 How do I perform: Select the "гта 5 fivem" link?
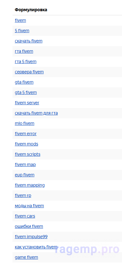coord(26,62)
